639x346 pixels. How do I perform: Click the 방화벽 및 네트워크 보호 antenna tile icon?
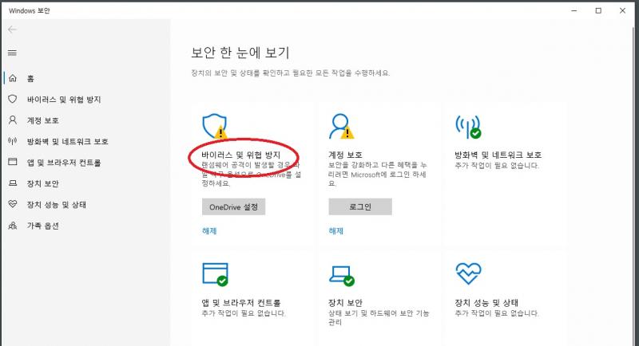pos(466,125)
